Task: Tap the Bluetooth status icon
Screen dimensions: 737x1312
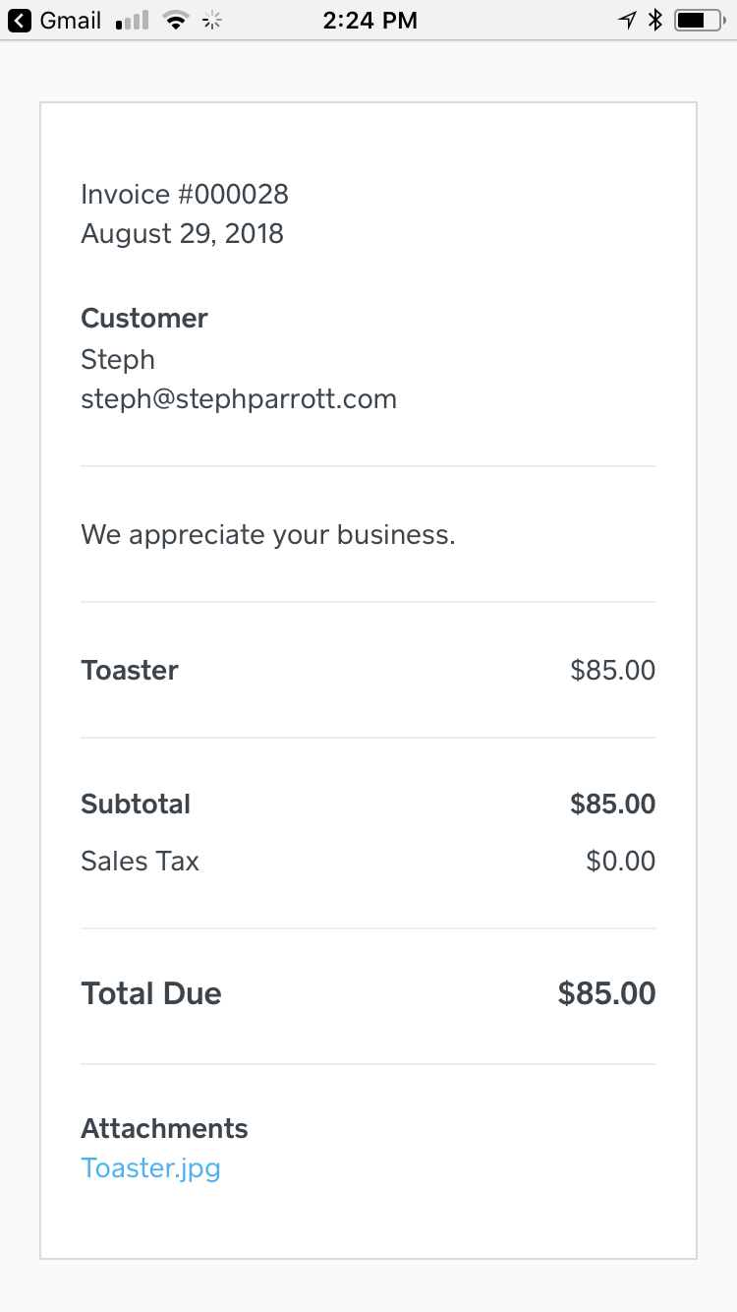Action: (655, 20)
